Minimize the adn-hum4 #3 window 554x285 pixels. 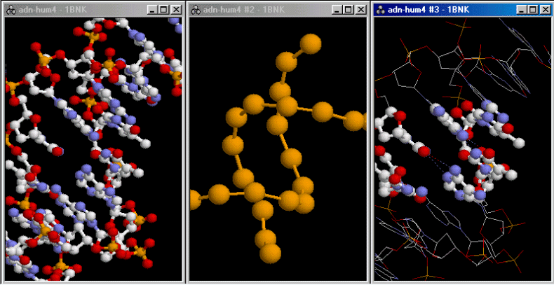520,9
